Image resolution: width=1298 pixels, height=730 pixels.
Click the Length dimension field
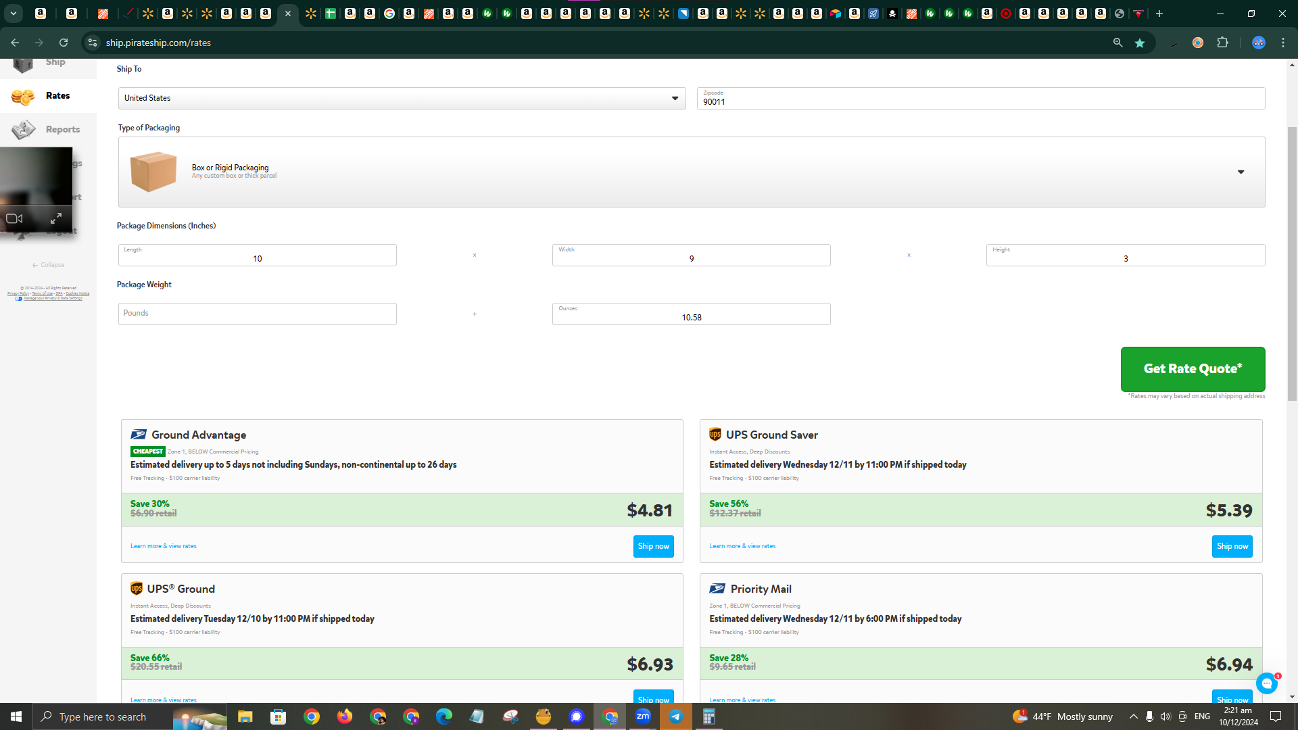tap(257, 255)
